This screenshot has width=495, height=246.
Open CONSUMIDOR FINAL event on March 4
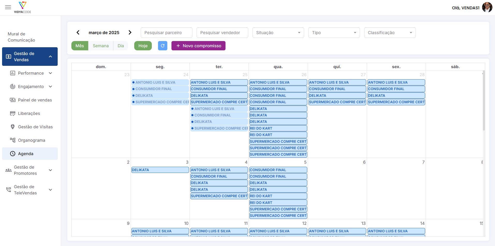(x=219, y=176)
